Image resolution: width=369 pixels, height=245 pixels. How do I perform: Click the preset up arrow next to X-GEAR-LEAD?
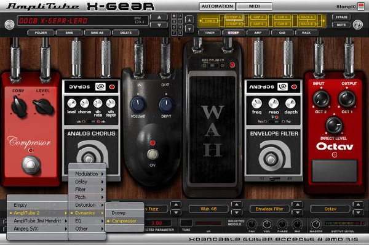pyautogui.click(x=159, y=17)
